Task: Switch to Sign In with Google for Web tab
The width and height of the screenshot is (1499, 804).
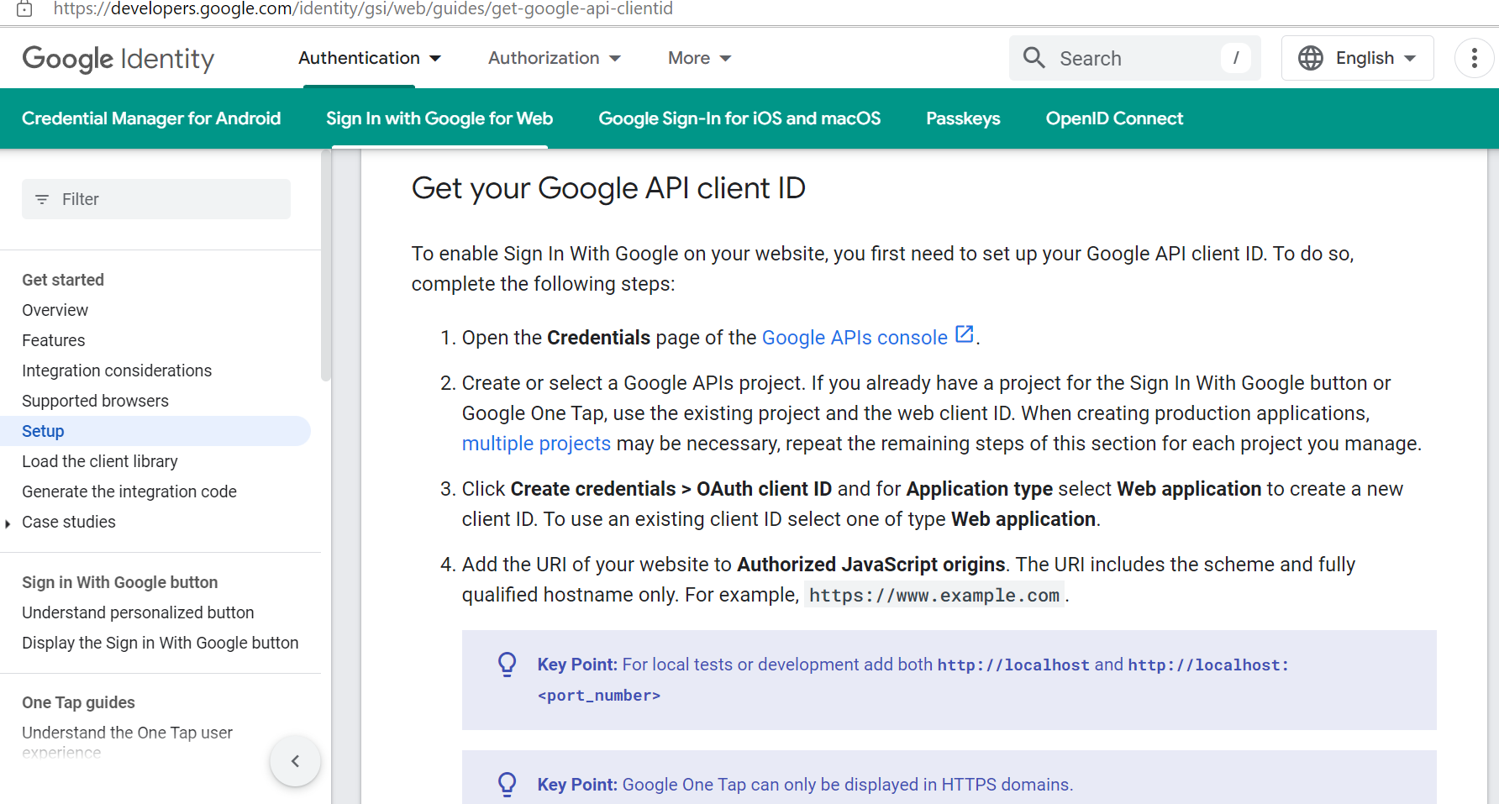Action: [439, 118]
